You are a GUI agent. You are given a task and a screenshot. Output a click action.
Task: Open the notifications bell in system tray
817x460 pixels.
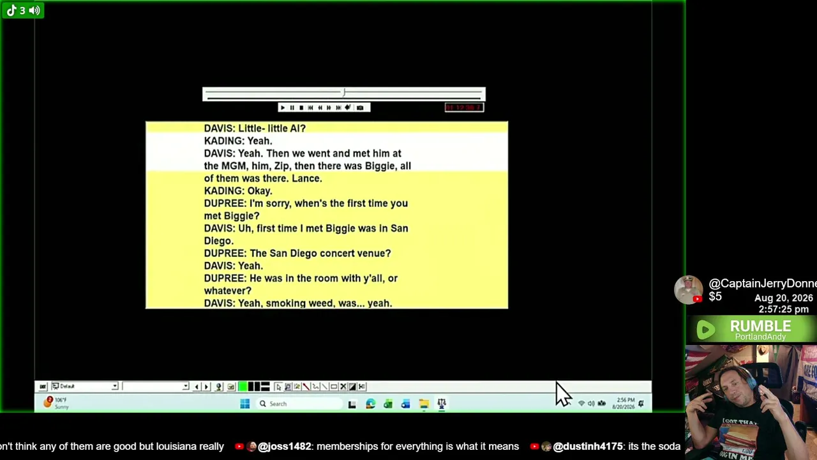coord(641,404)
